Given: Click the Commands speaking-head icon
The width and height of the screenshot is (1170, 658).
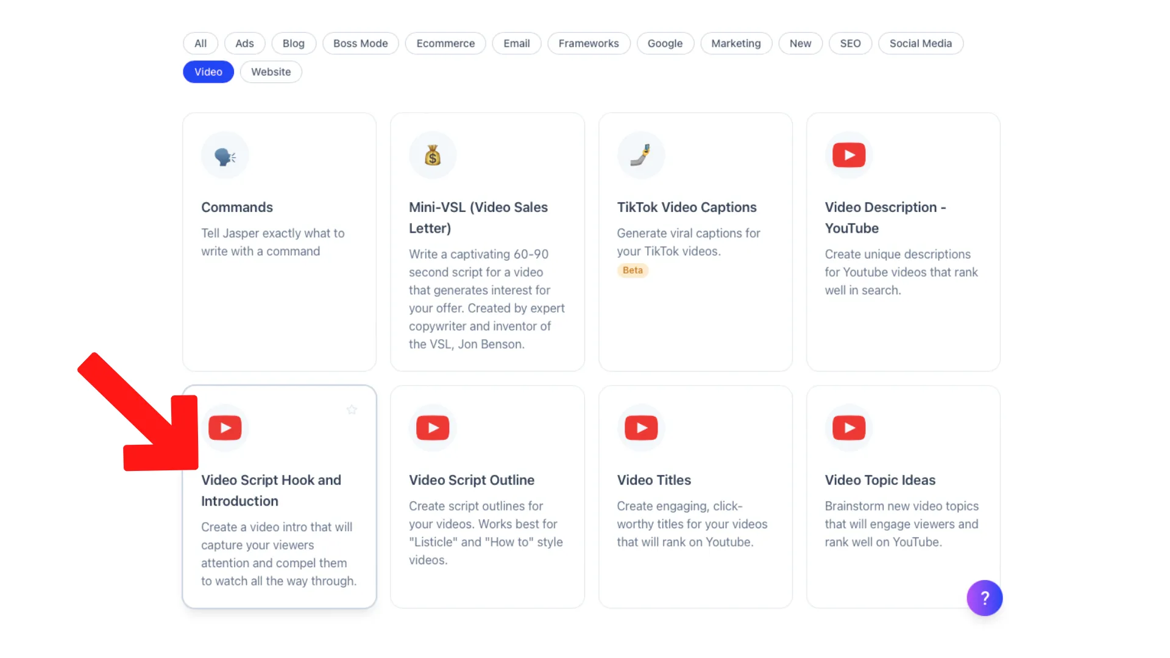Looking at the screenshot, I should [224, 155].
